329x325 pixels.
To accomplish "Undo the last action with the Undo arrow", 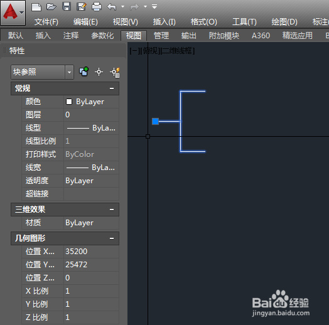I will point(111,7).
